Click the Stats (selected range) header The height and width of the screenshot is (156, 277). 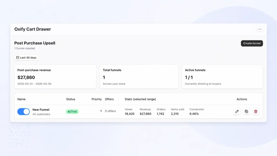pyautogui.click(x=140, y=99)
